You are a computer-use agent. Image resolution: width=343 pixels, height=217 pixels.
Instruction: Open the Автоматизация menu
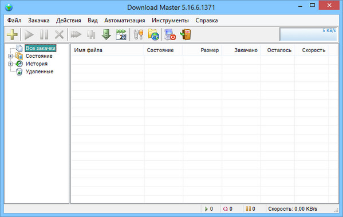[x=124, y=21]
